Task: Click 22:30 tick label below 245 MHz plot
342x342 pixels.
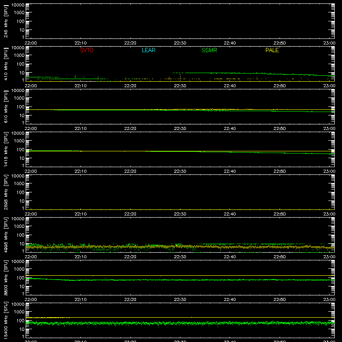Action: (x=180, y=43)
